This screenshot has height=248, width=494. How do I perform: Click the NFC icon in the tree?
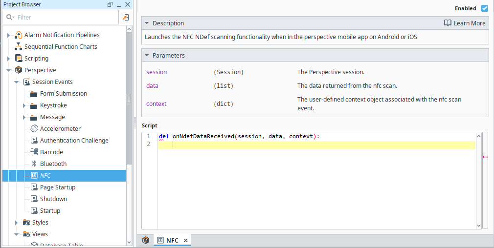point(34,175)
